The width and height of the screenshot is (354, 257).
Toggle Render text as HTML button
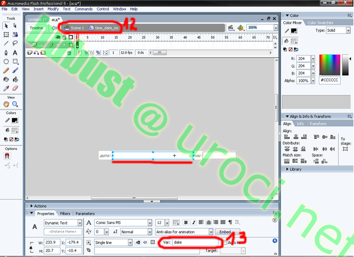[145, 242]
